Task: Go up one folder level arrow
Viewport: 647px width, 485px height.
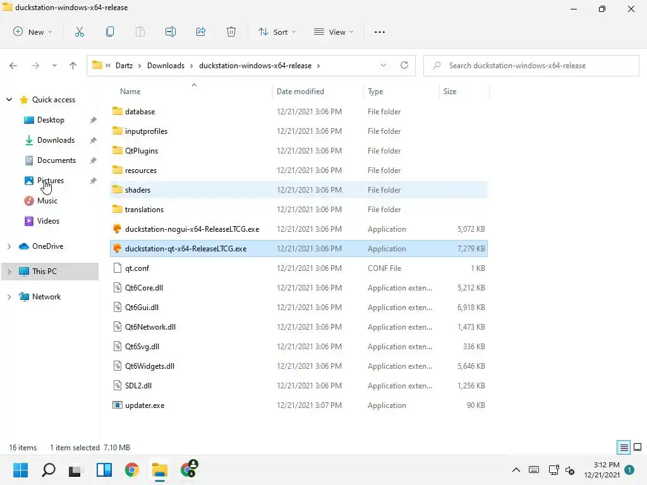Action: tap(73, 66)
